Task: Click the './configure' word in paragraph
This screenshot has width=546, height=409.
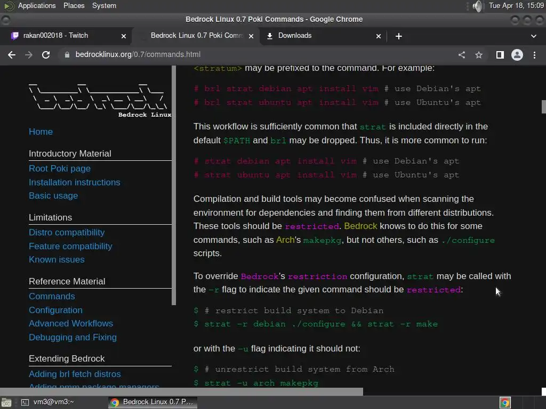Action: (x=468, y=240)
